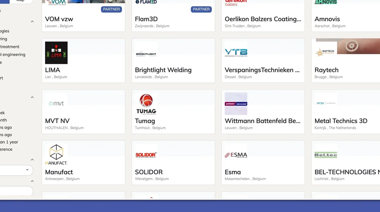Select the filter option ending in 'engineering'

(13, 54)
